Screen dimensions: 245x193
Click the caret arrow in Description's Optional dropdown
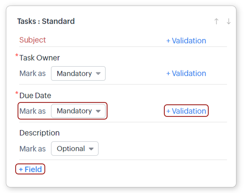[x=91, y=149]
